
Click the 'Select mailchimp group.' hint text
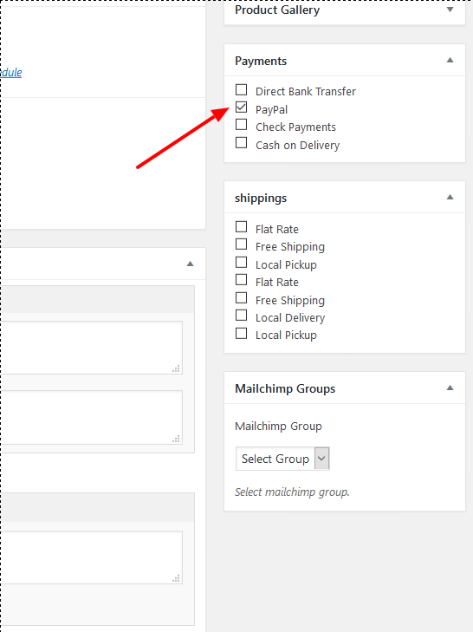(x=292, y=492)
